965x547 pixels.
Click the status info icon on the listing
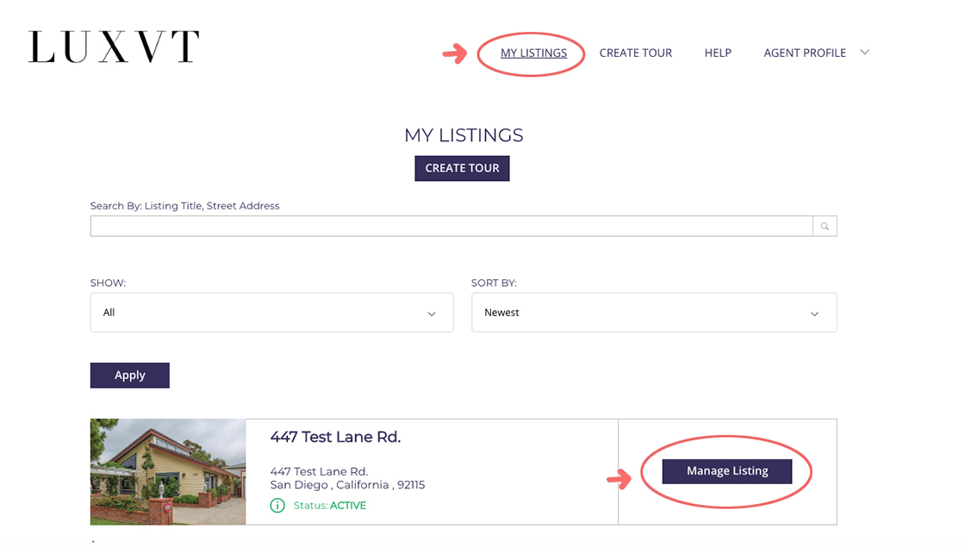pos(277,506)
